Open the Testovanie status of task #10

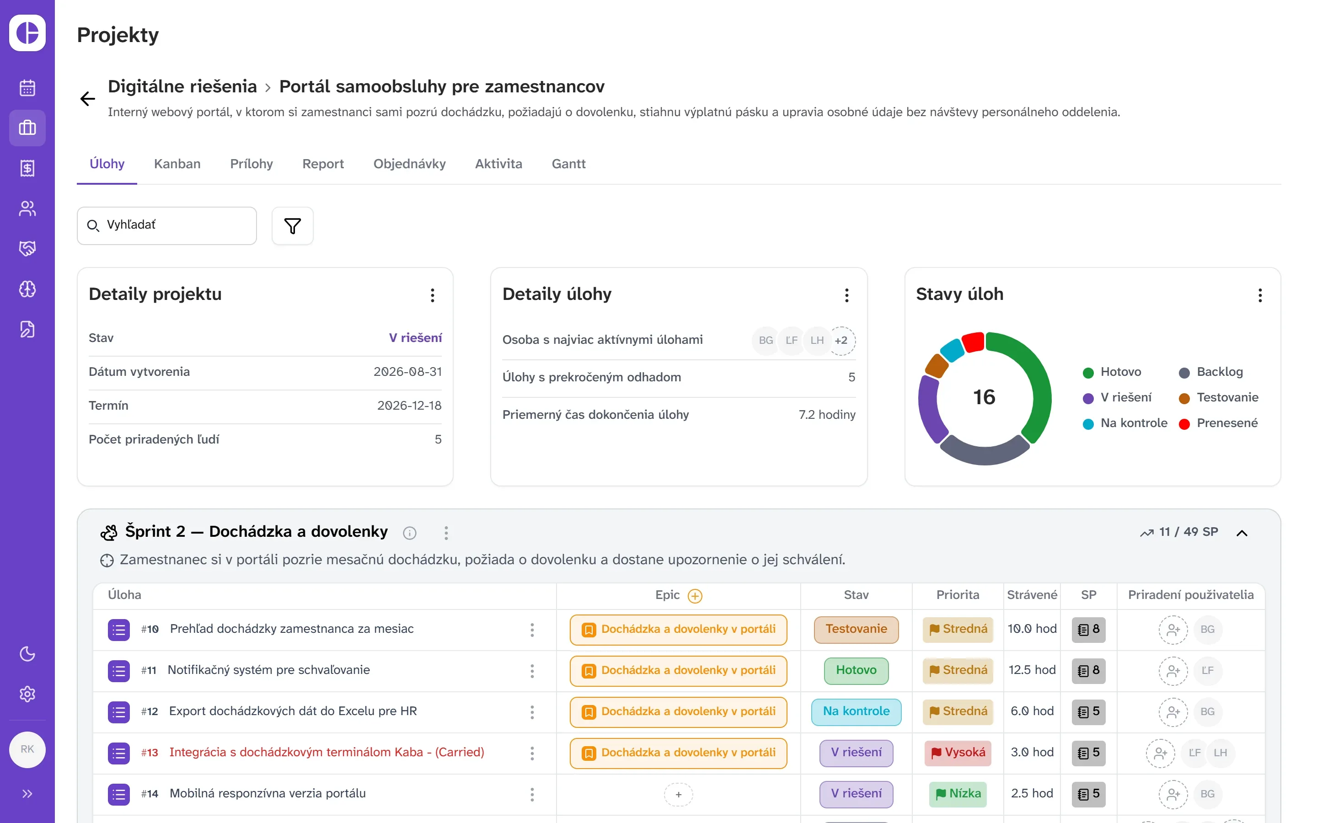[856, 629]
